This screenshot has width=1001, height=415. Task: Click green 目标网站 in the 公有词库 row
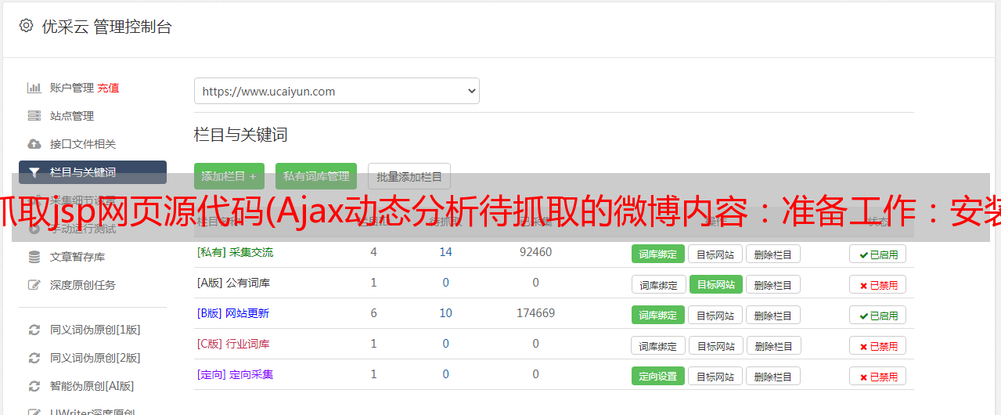pyautogui.click(x=715, y=284)
